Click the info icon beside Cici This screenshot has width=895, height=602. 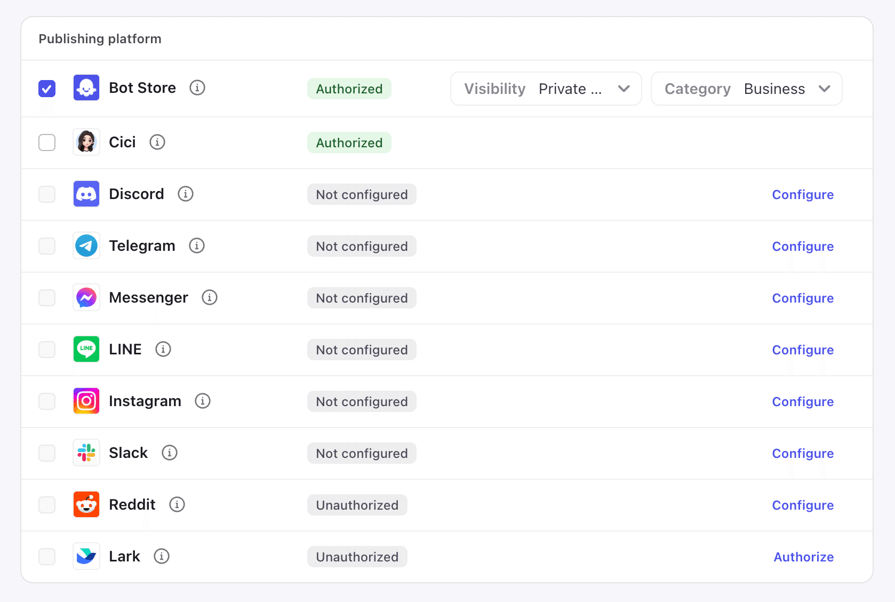[157, 142]
